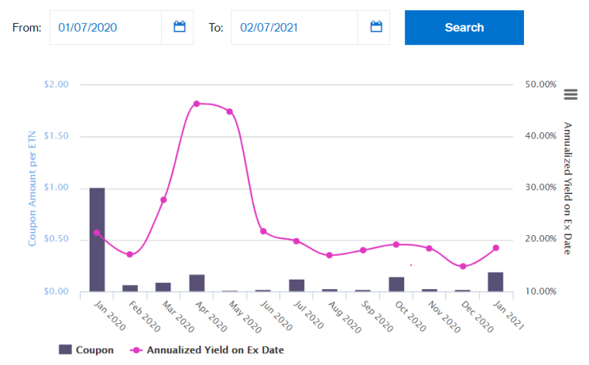Select the Jan 2021 coupon bar
The width and height of the screenshot is (589, 365).
pyautogui.click(x=495, y=282)
